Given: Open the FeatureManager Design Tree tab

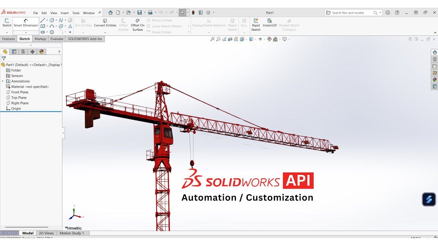Looking at the screenshot, I should (5, 52).
